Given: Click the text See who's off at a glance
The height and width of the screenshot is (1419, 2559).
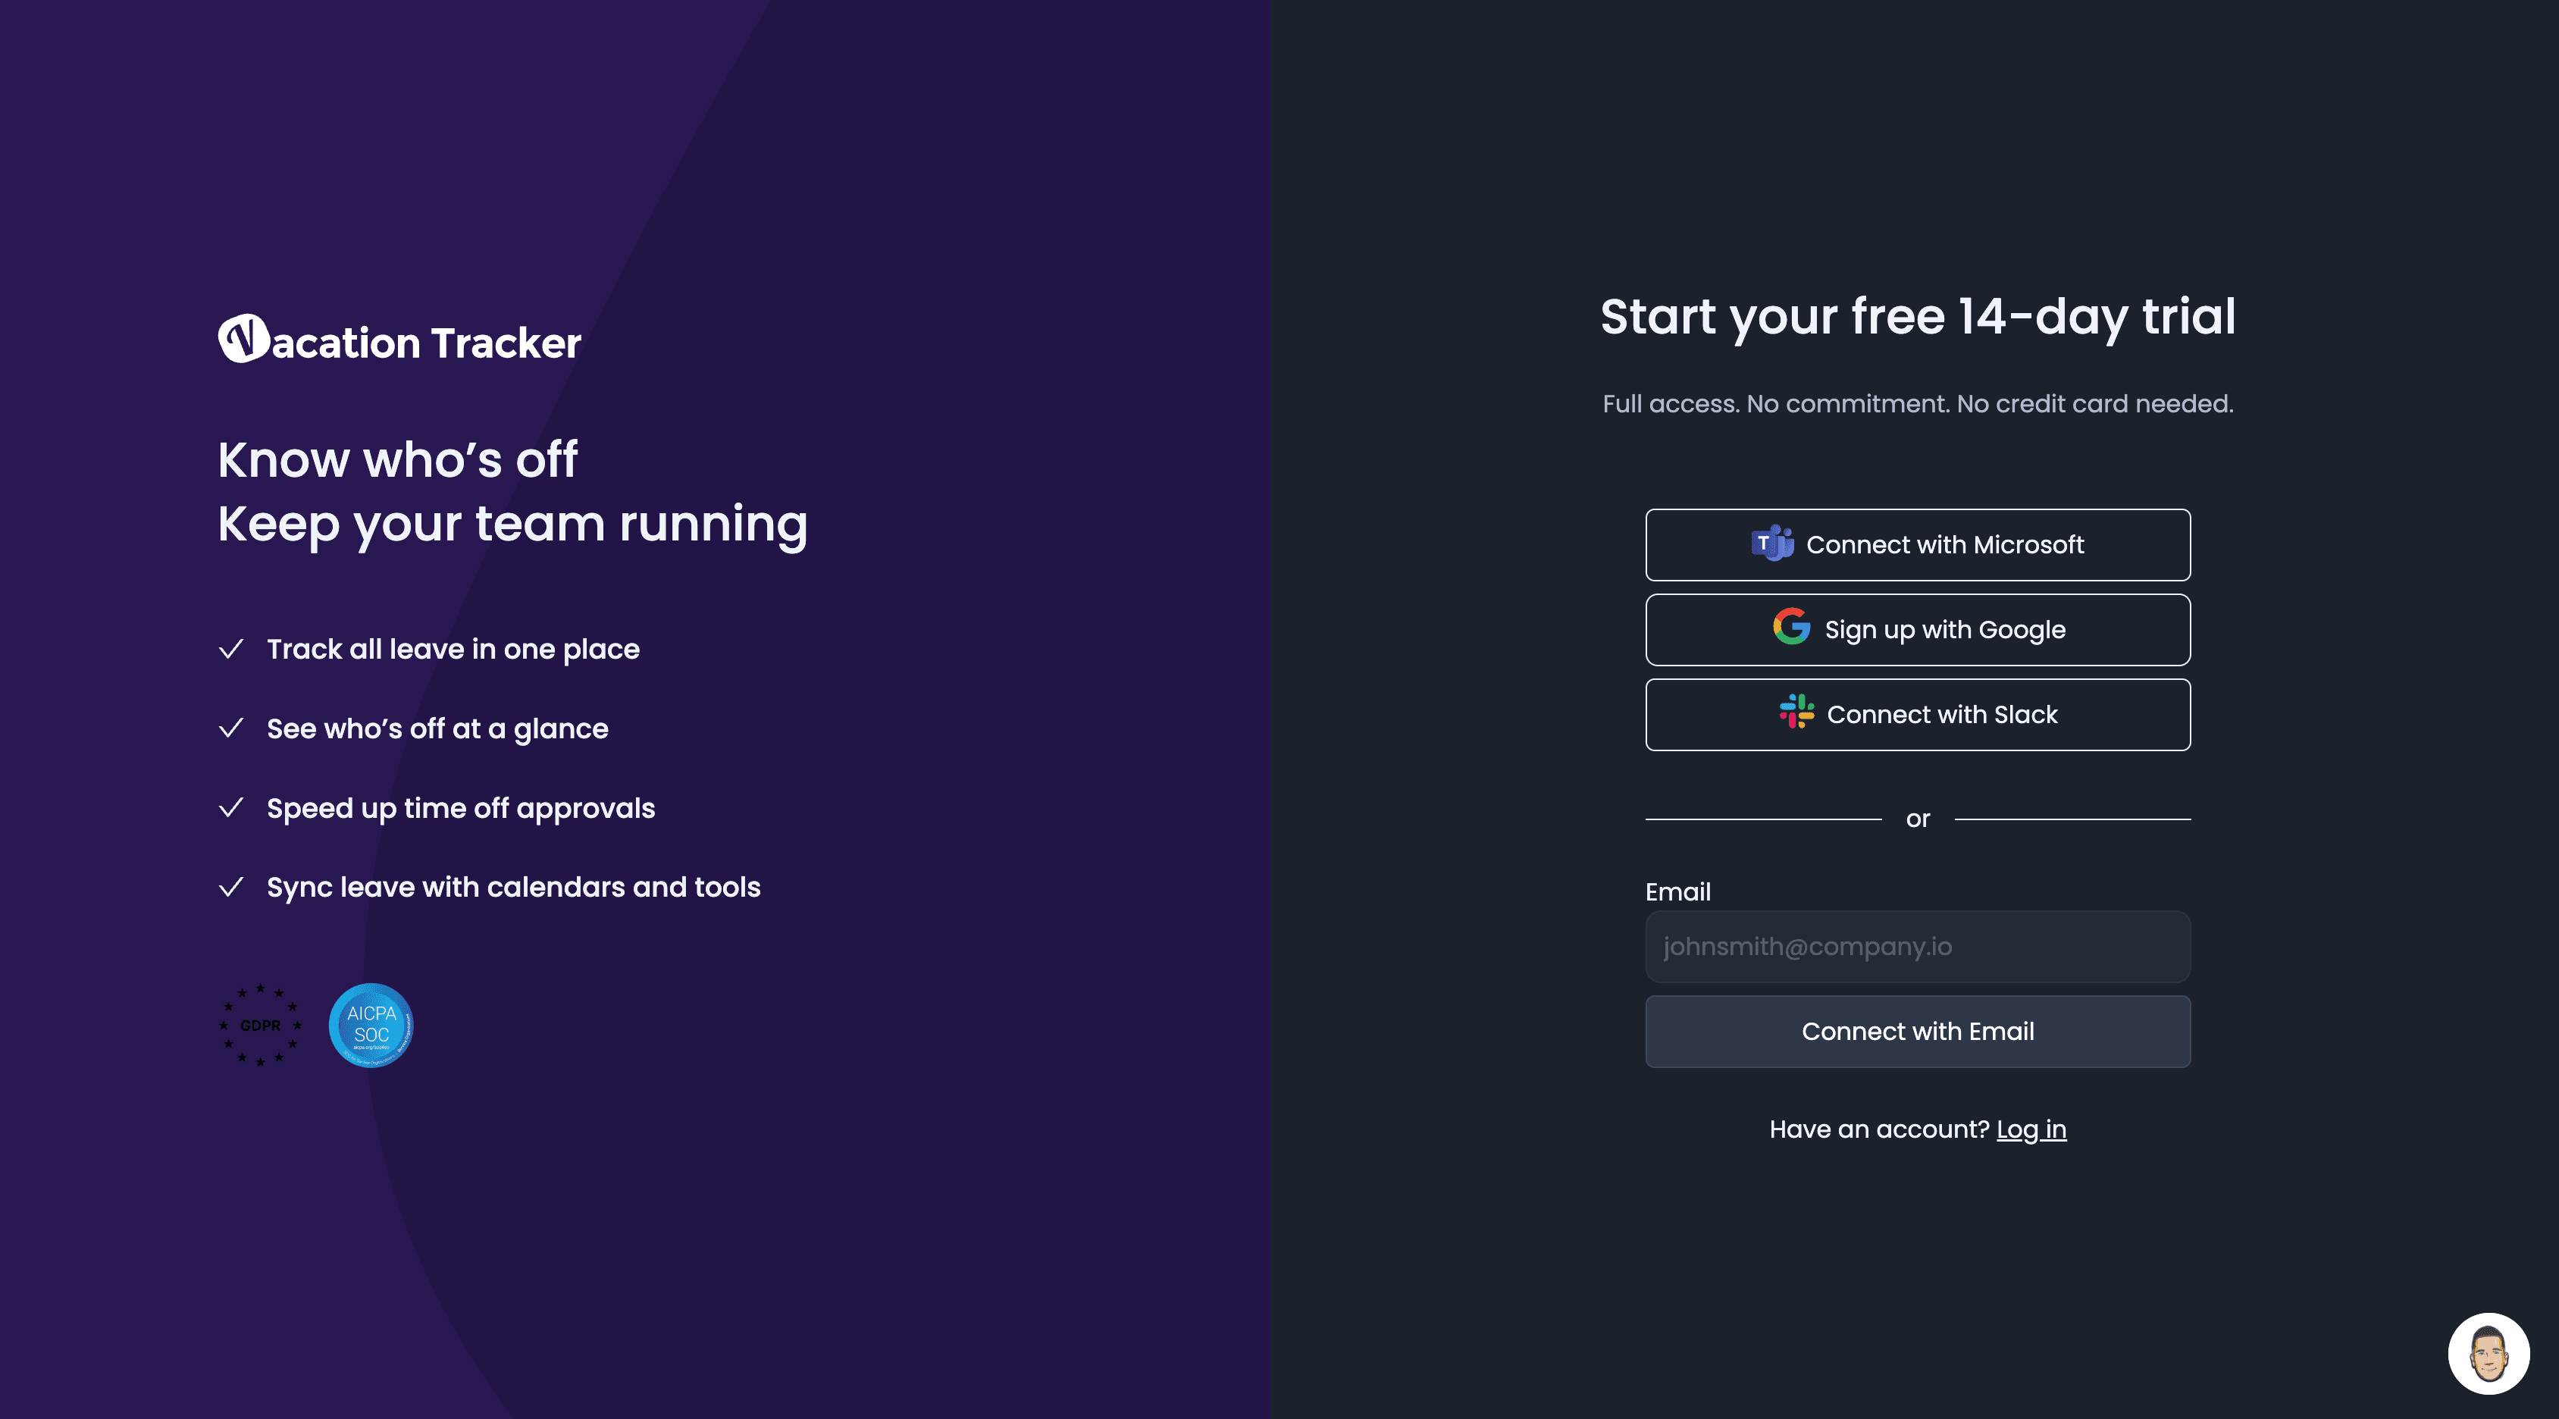Looking at the screenshot, I should click(437, 729).
